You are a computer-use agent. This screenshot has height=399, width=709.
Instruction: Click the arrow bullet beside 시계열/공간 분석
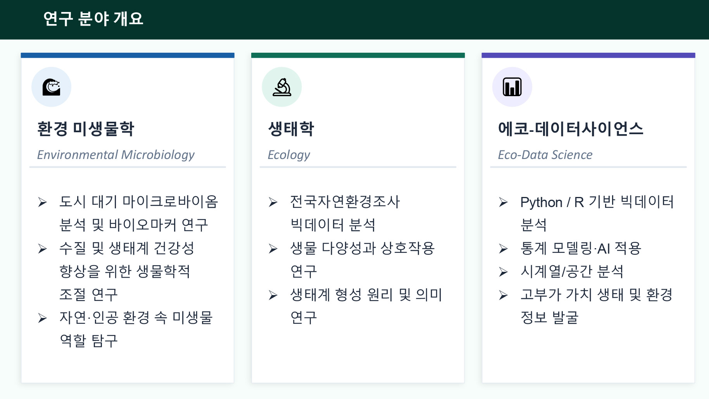click(x=503, y=272)
